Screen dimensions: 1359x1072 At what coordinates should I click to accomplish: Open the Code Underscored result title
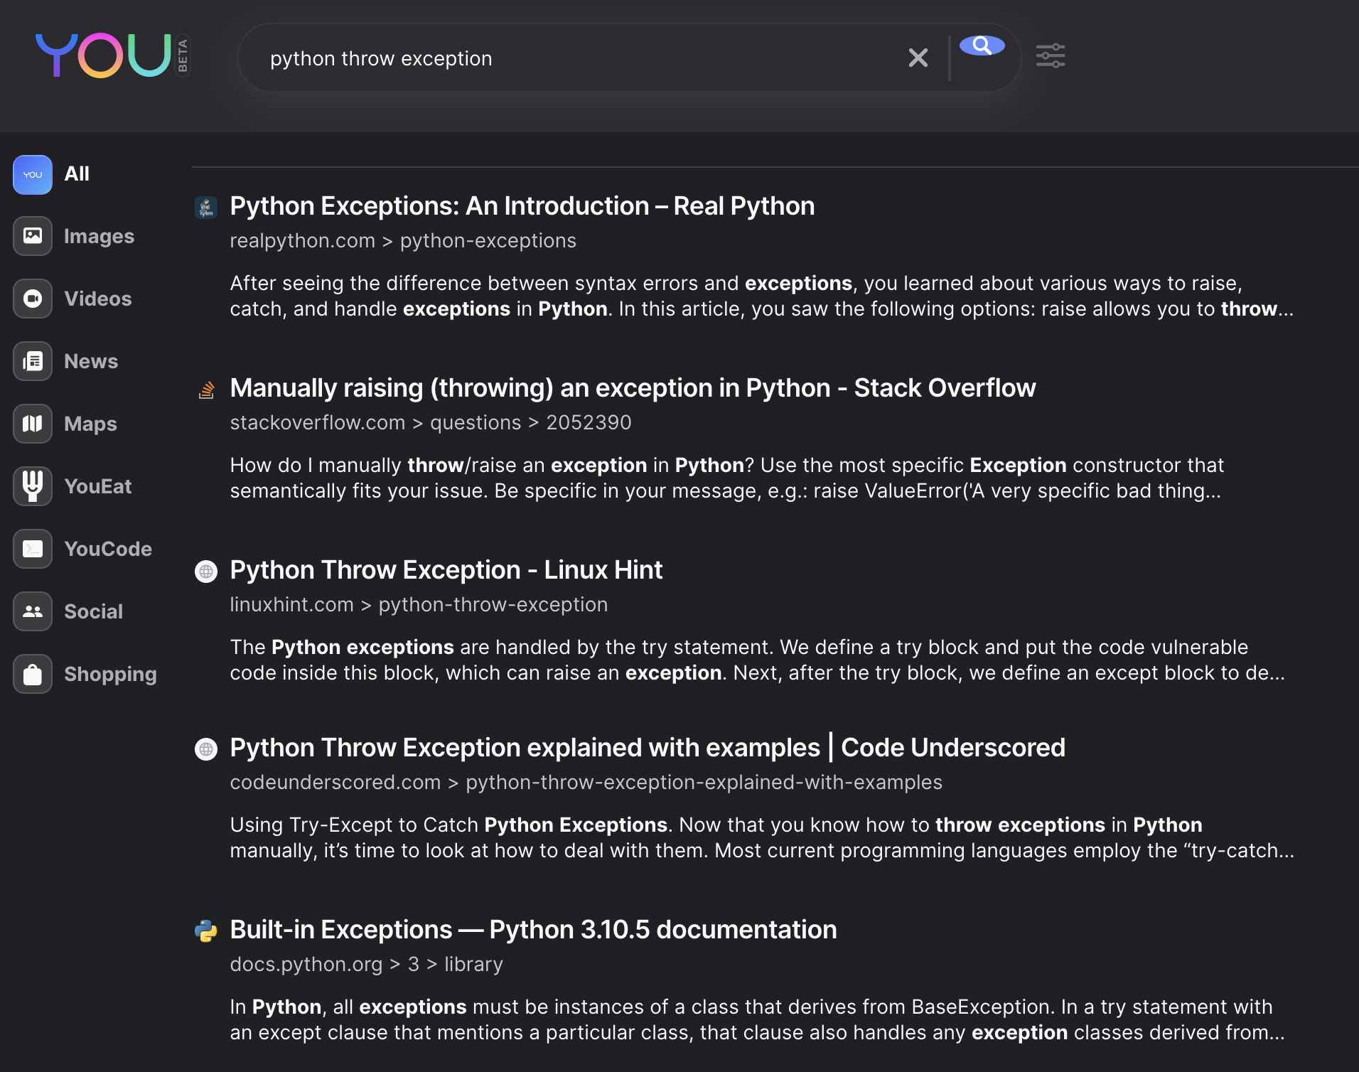[648, 748]
